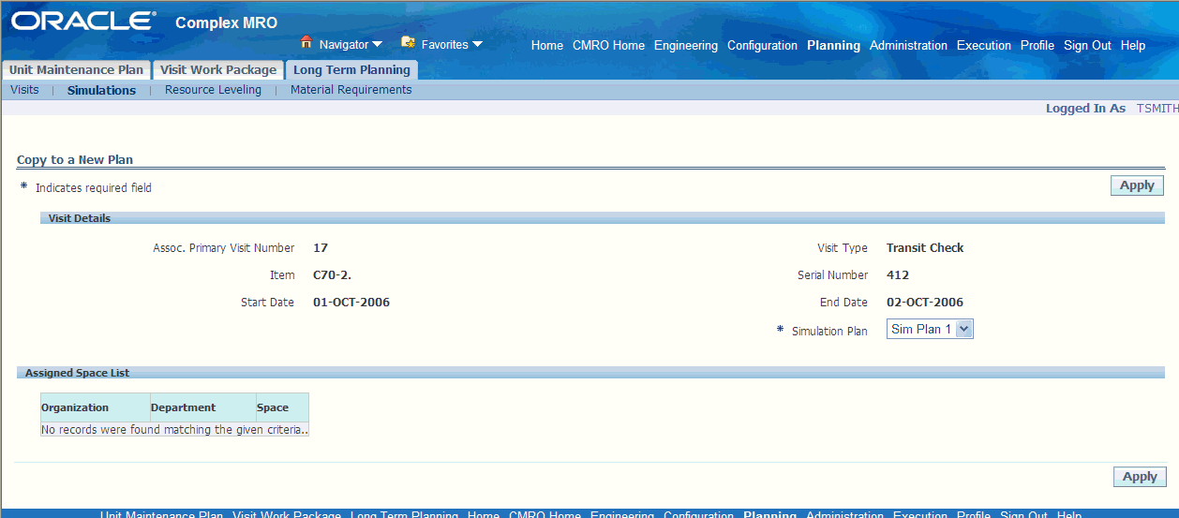
Task: Click the item value C70-2.
Action: pos(332,275)
